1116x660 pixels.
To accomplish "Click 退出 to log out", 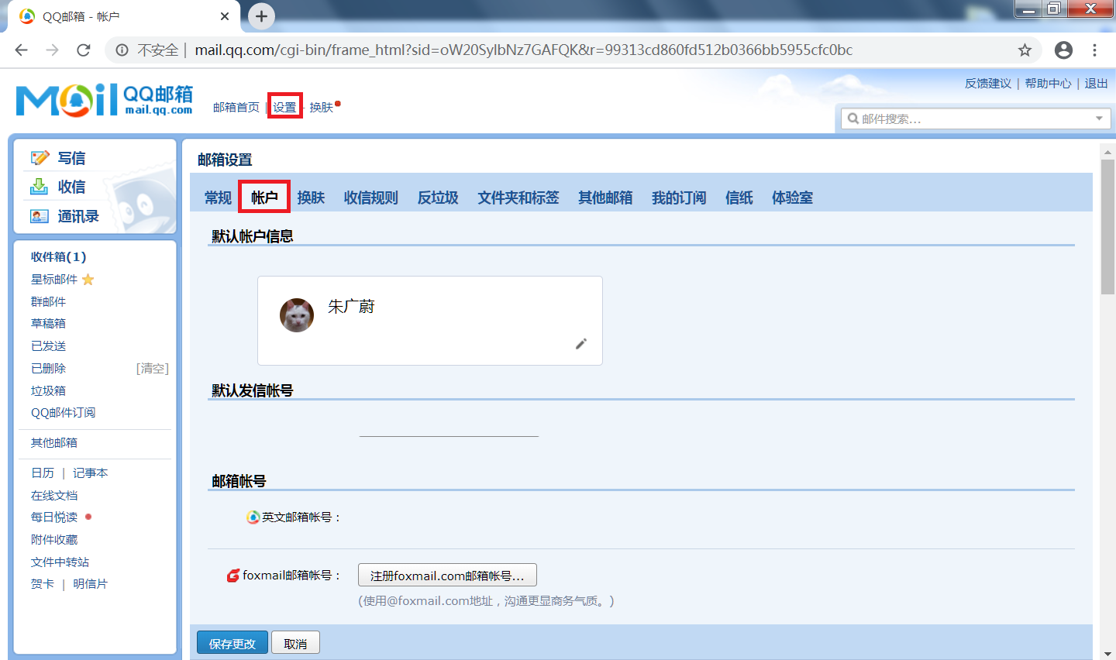I will [1096, 83].
